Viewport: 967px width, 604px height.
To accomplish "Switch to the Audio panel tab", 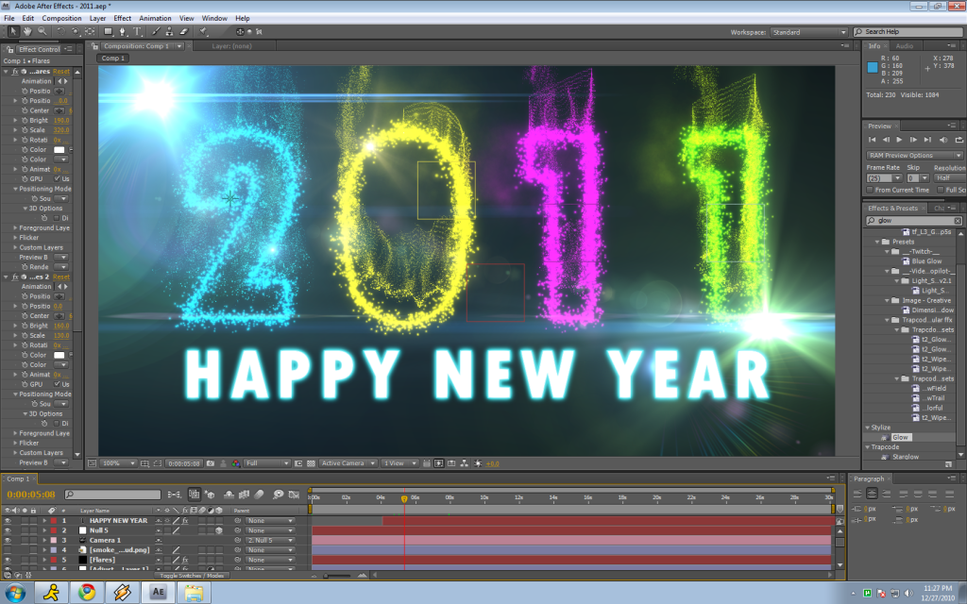I will click(x=904, y=46).
